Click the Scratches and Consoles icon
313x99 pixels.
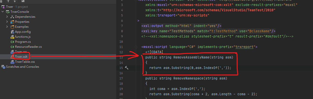3,67
